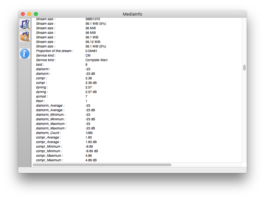This screenshot has width=265, height=199.
Task: Click the acmod value 7
Action: (86, 96)
